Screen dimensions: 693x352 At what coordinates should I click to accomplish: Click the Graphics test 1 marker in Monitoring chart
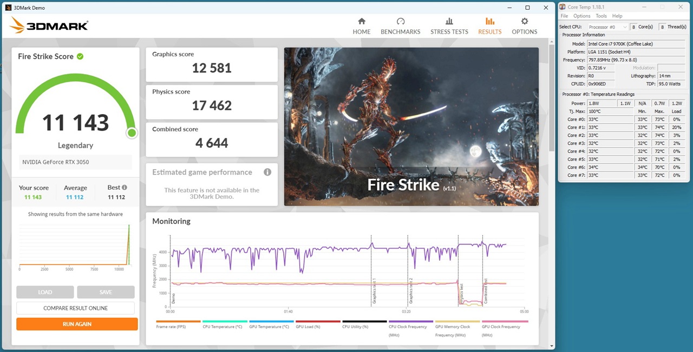[373, 291]
